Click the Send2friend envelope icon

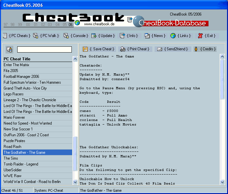pos(159,49)
